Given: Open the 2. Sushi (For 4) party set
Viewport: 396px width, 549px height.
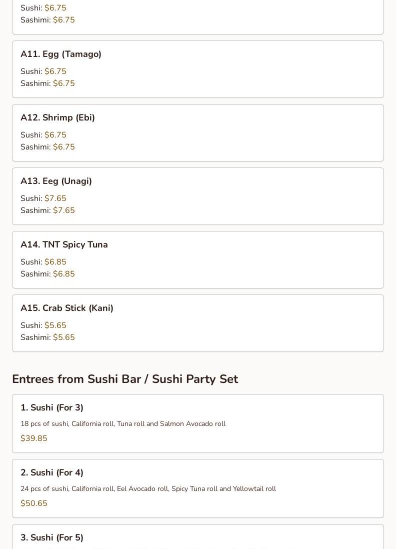Looking at the screenshot, I should coord(52,472).
